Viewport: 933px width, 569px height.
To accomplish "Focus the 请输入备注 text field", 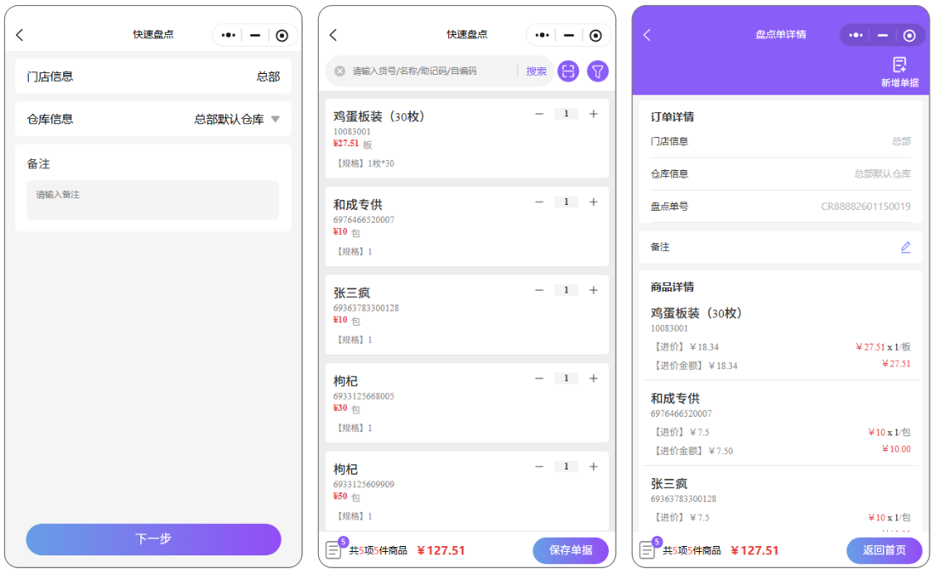I will click(x=153, y=201).
